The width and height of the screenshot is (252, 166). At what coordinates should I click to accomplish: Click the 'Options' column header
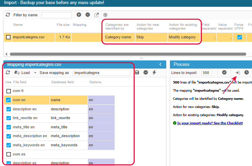(x=95, y=82)
